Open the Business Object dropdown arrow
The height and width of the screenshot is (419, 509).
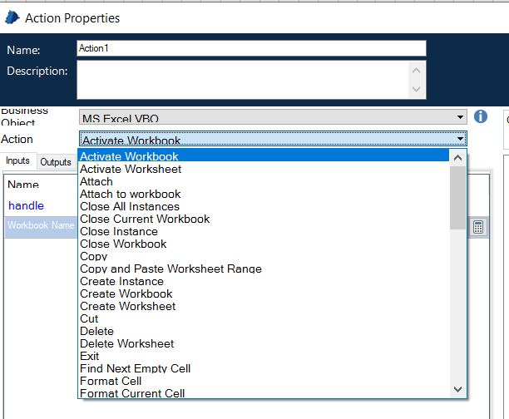460,117
